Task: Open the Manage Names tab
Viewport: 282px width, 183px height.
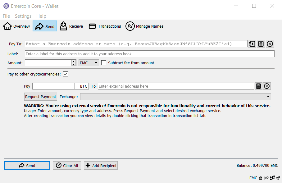Action: (144, 26)
